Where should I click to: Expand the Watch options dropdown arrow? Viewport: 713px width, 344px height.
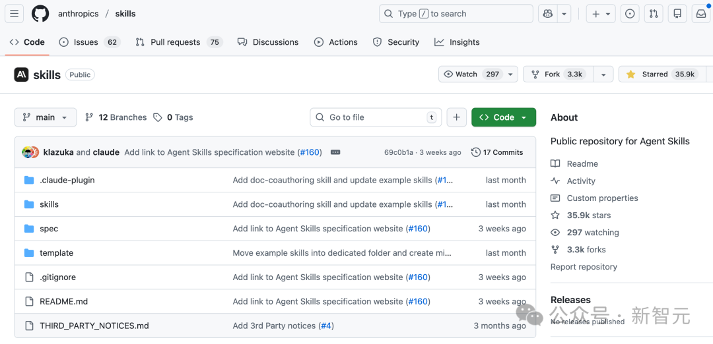pyautogui.click(x=510, y=74)
